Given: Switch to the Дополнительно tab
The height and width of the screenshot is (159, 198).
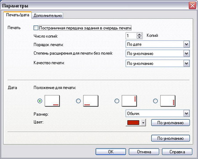Looking at the screenshot, I should (x=48, y=15).
